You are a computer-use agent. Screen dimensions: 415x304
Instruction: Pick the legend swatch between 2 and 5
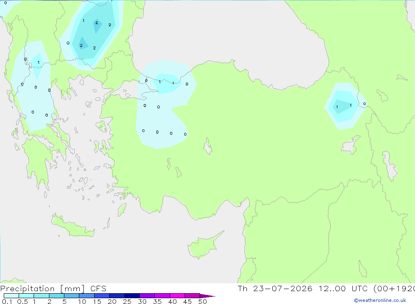coord(56,296)
